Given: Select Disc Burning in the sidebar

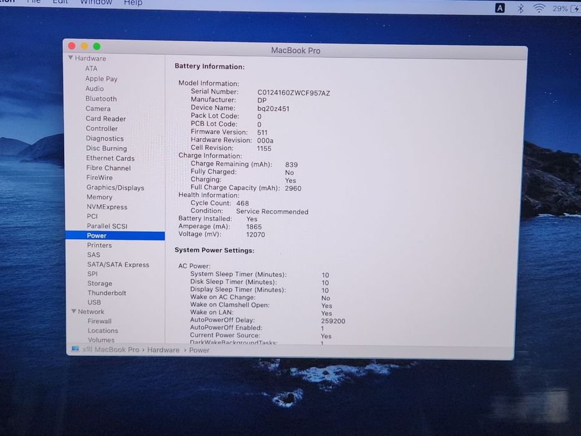Looking at the screenshot, I should tap(106, 148).
